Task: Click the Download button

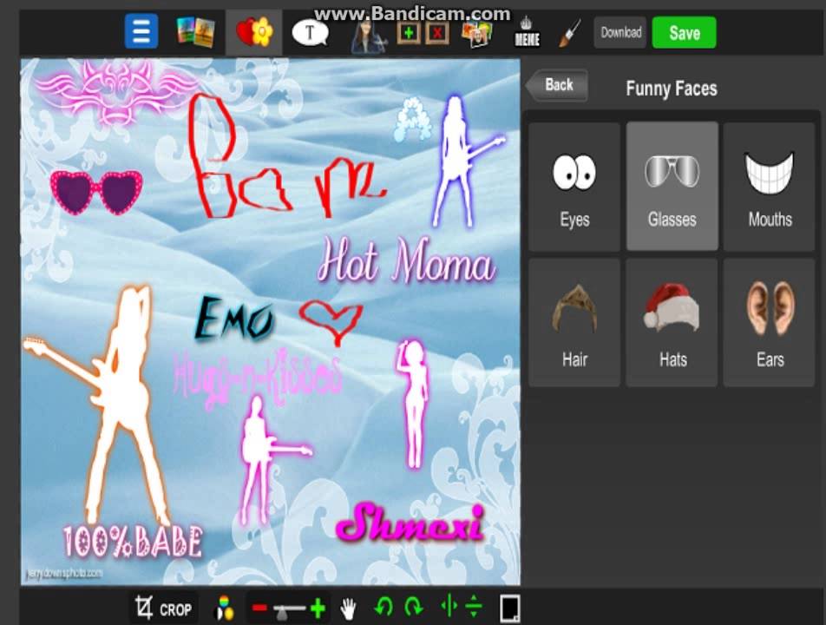Action: (620, 33)
